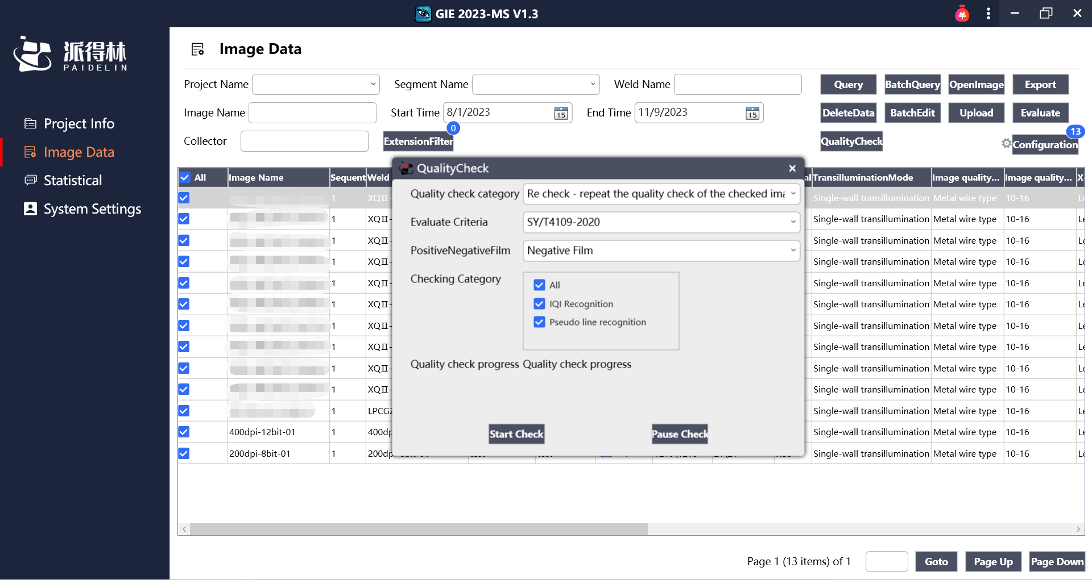
Task: Click the horizontal table scrollbar thumb
Action: click(x=419, y=529)
